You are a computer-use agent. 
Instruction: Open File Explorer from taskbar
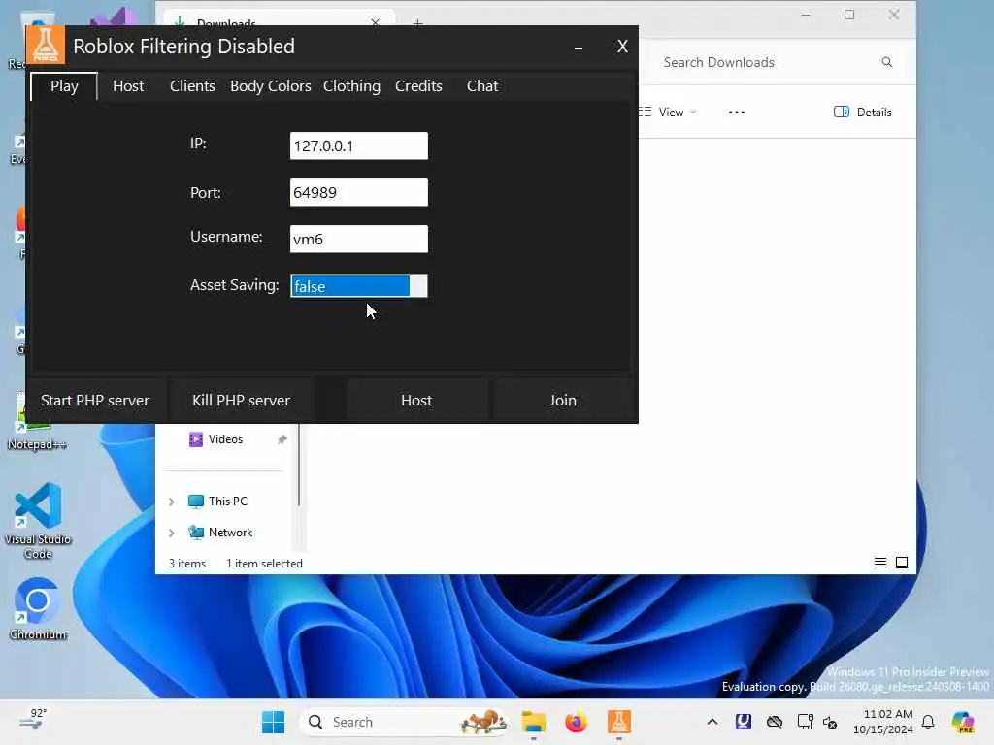coord(534,722)
